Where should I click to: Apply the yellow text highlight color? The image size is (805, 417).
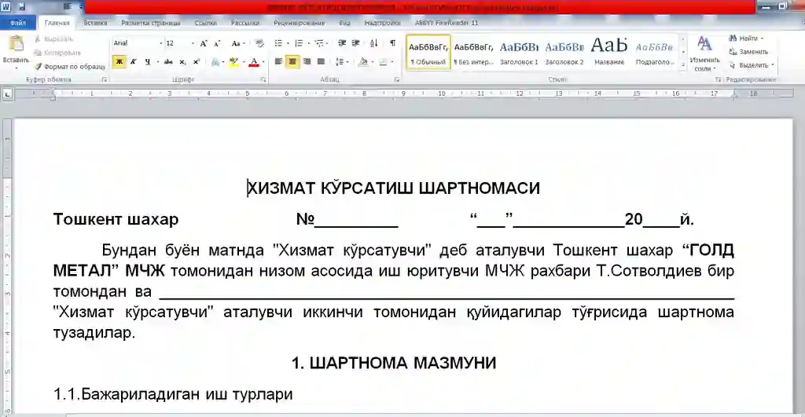pyautogui.click(x=234, y=62)
